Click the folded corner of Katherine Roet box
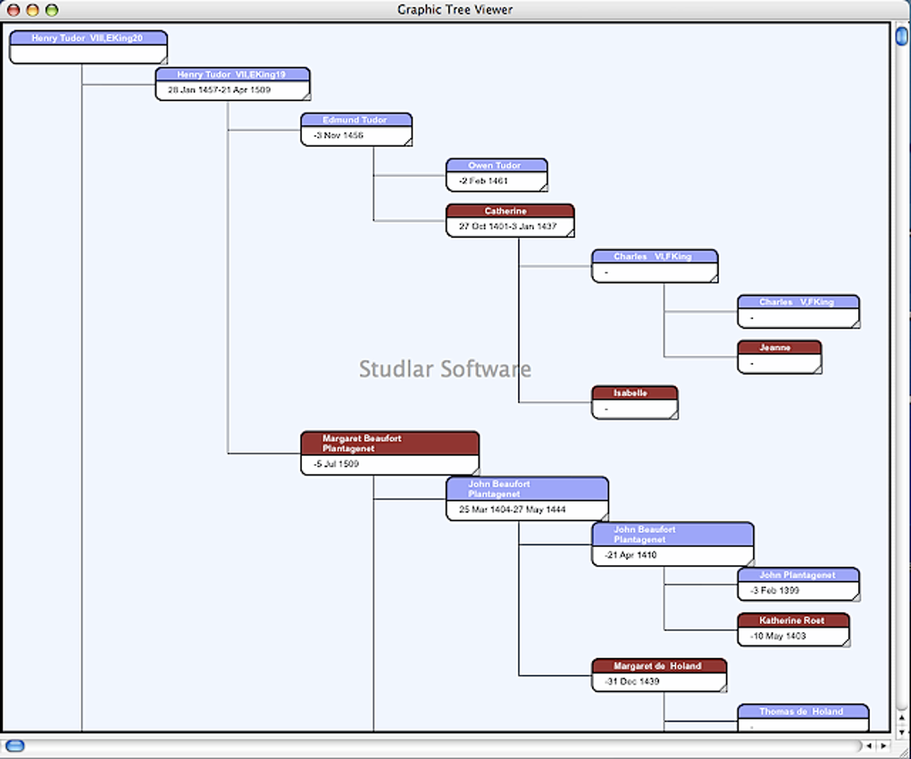The width and height of the screenshot is (911, 759). pos(846,643)
